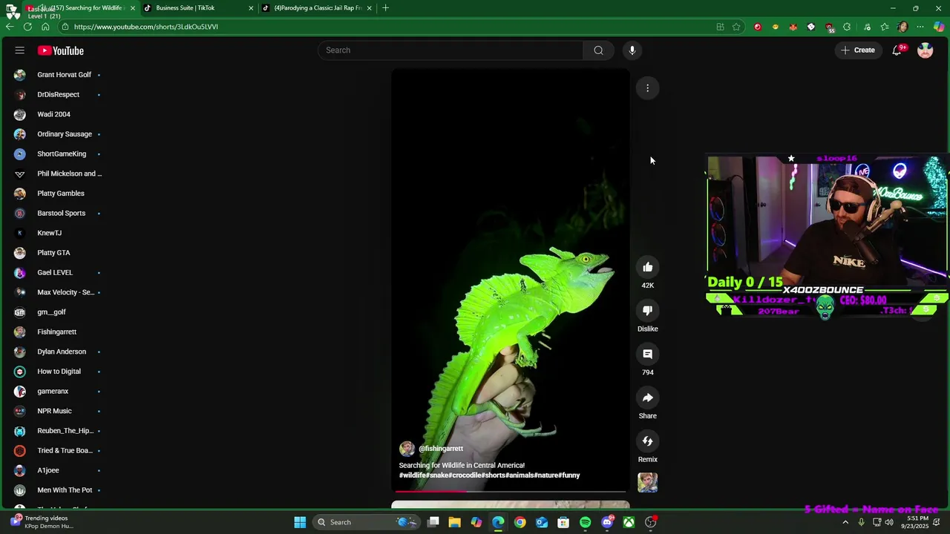Open File Explorer from the taskbar
This screenshot has height=534, width=950.
click(455, 522)
